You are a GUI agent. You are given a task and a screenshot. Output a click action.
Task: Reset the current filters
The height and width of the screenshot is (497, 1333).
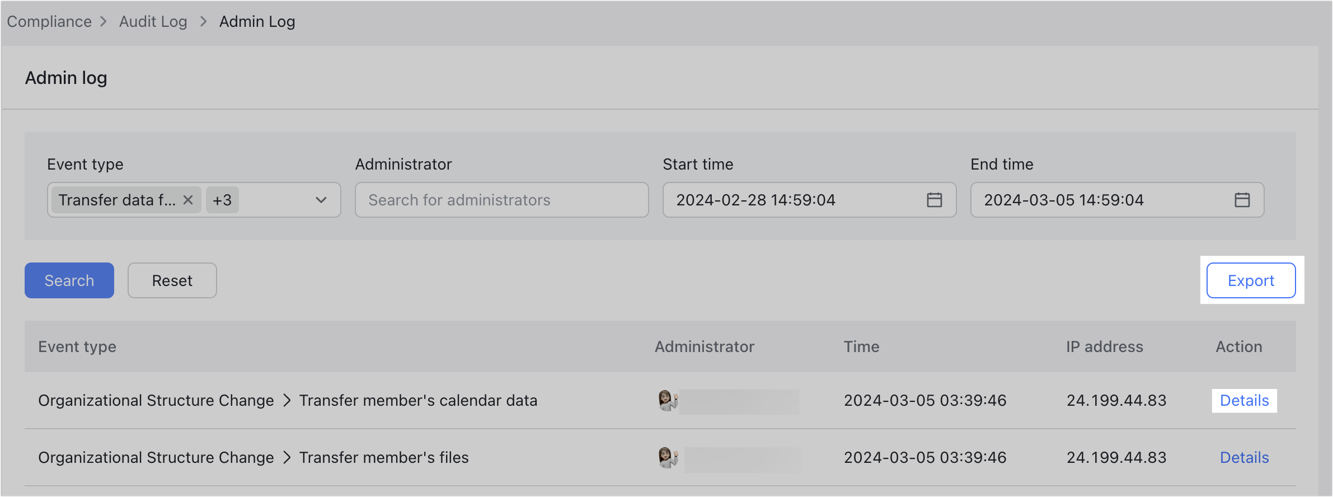pos(172,280)
